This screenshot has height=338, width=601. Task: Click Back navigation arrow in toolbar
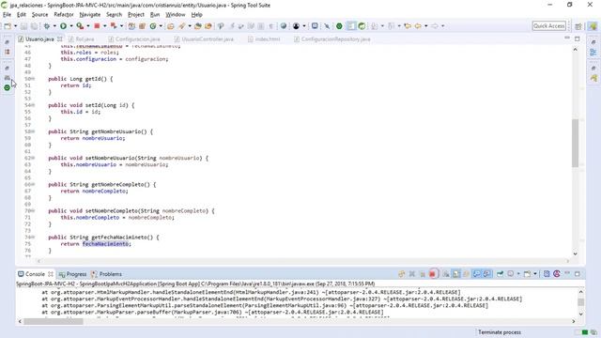pyautogui.click(x=418, y=26)
